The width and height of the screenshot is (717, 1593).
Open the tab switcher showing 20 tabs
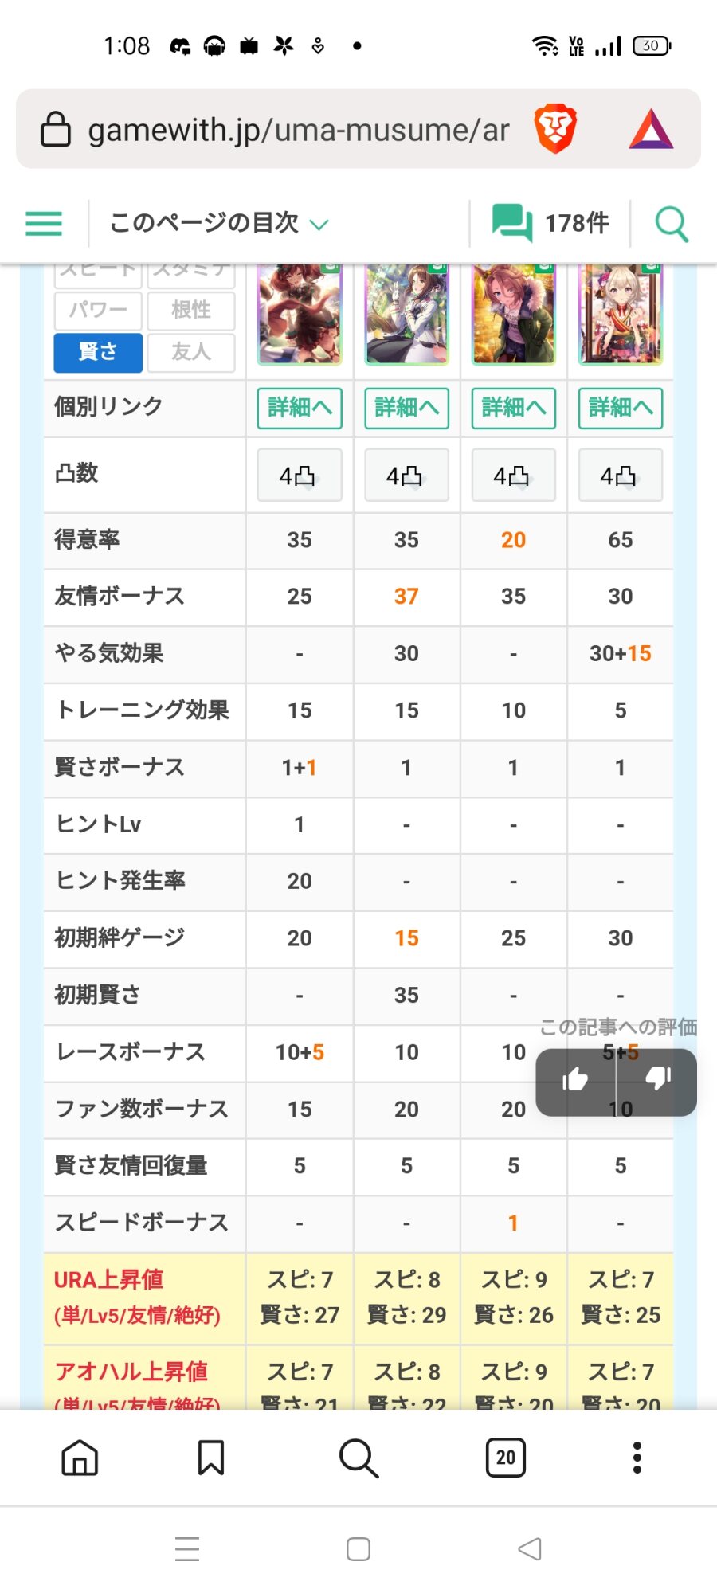[x=505, y=1458]
